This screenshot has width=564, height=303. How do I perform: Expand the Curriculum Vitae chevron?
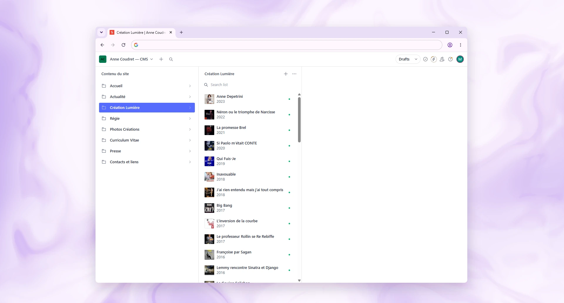point(190,140)
